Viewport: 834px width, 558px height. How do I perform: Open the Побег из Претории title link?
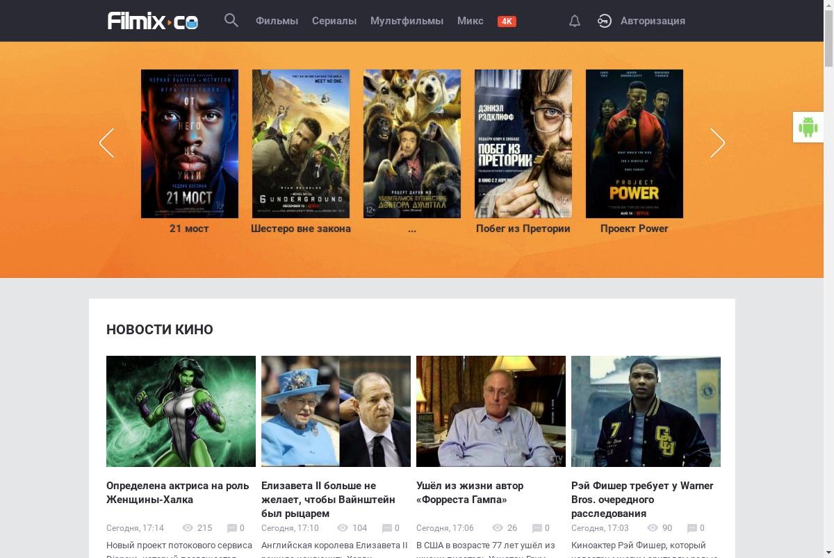tap(523, 229)
